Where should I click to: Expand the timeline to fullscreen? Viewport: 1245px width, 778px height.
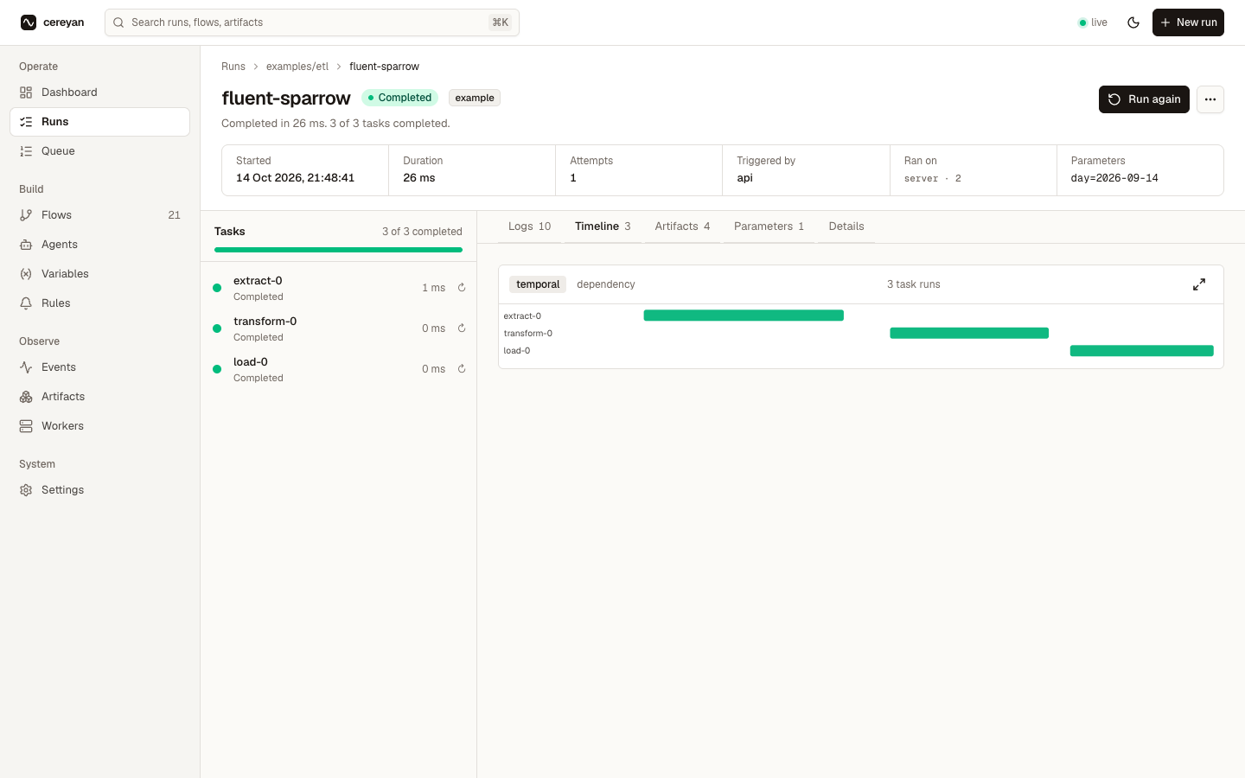(x=1199, y=284)
